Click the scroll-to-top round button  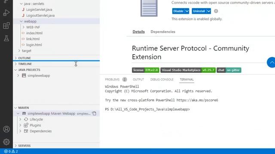(271, 62)
